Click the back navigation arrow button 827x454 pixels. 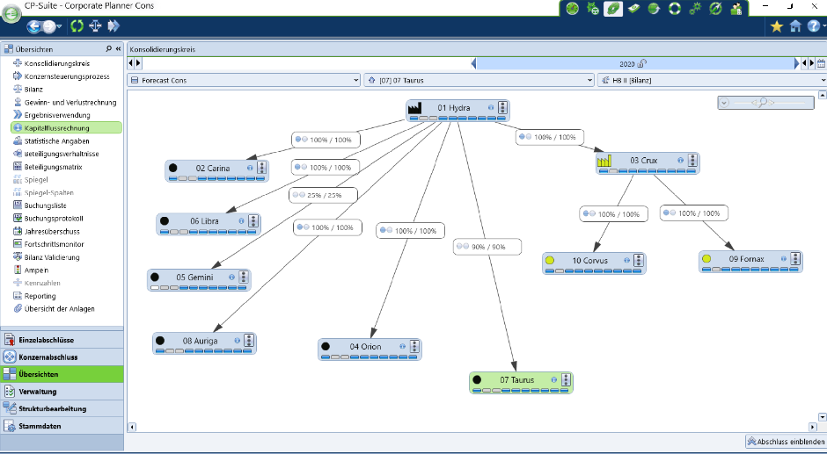(33, 26)
